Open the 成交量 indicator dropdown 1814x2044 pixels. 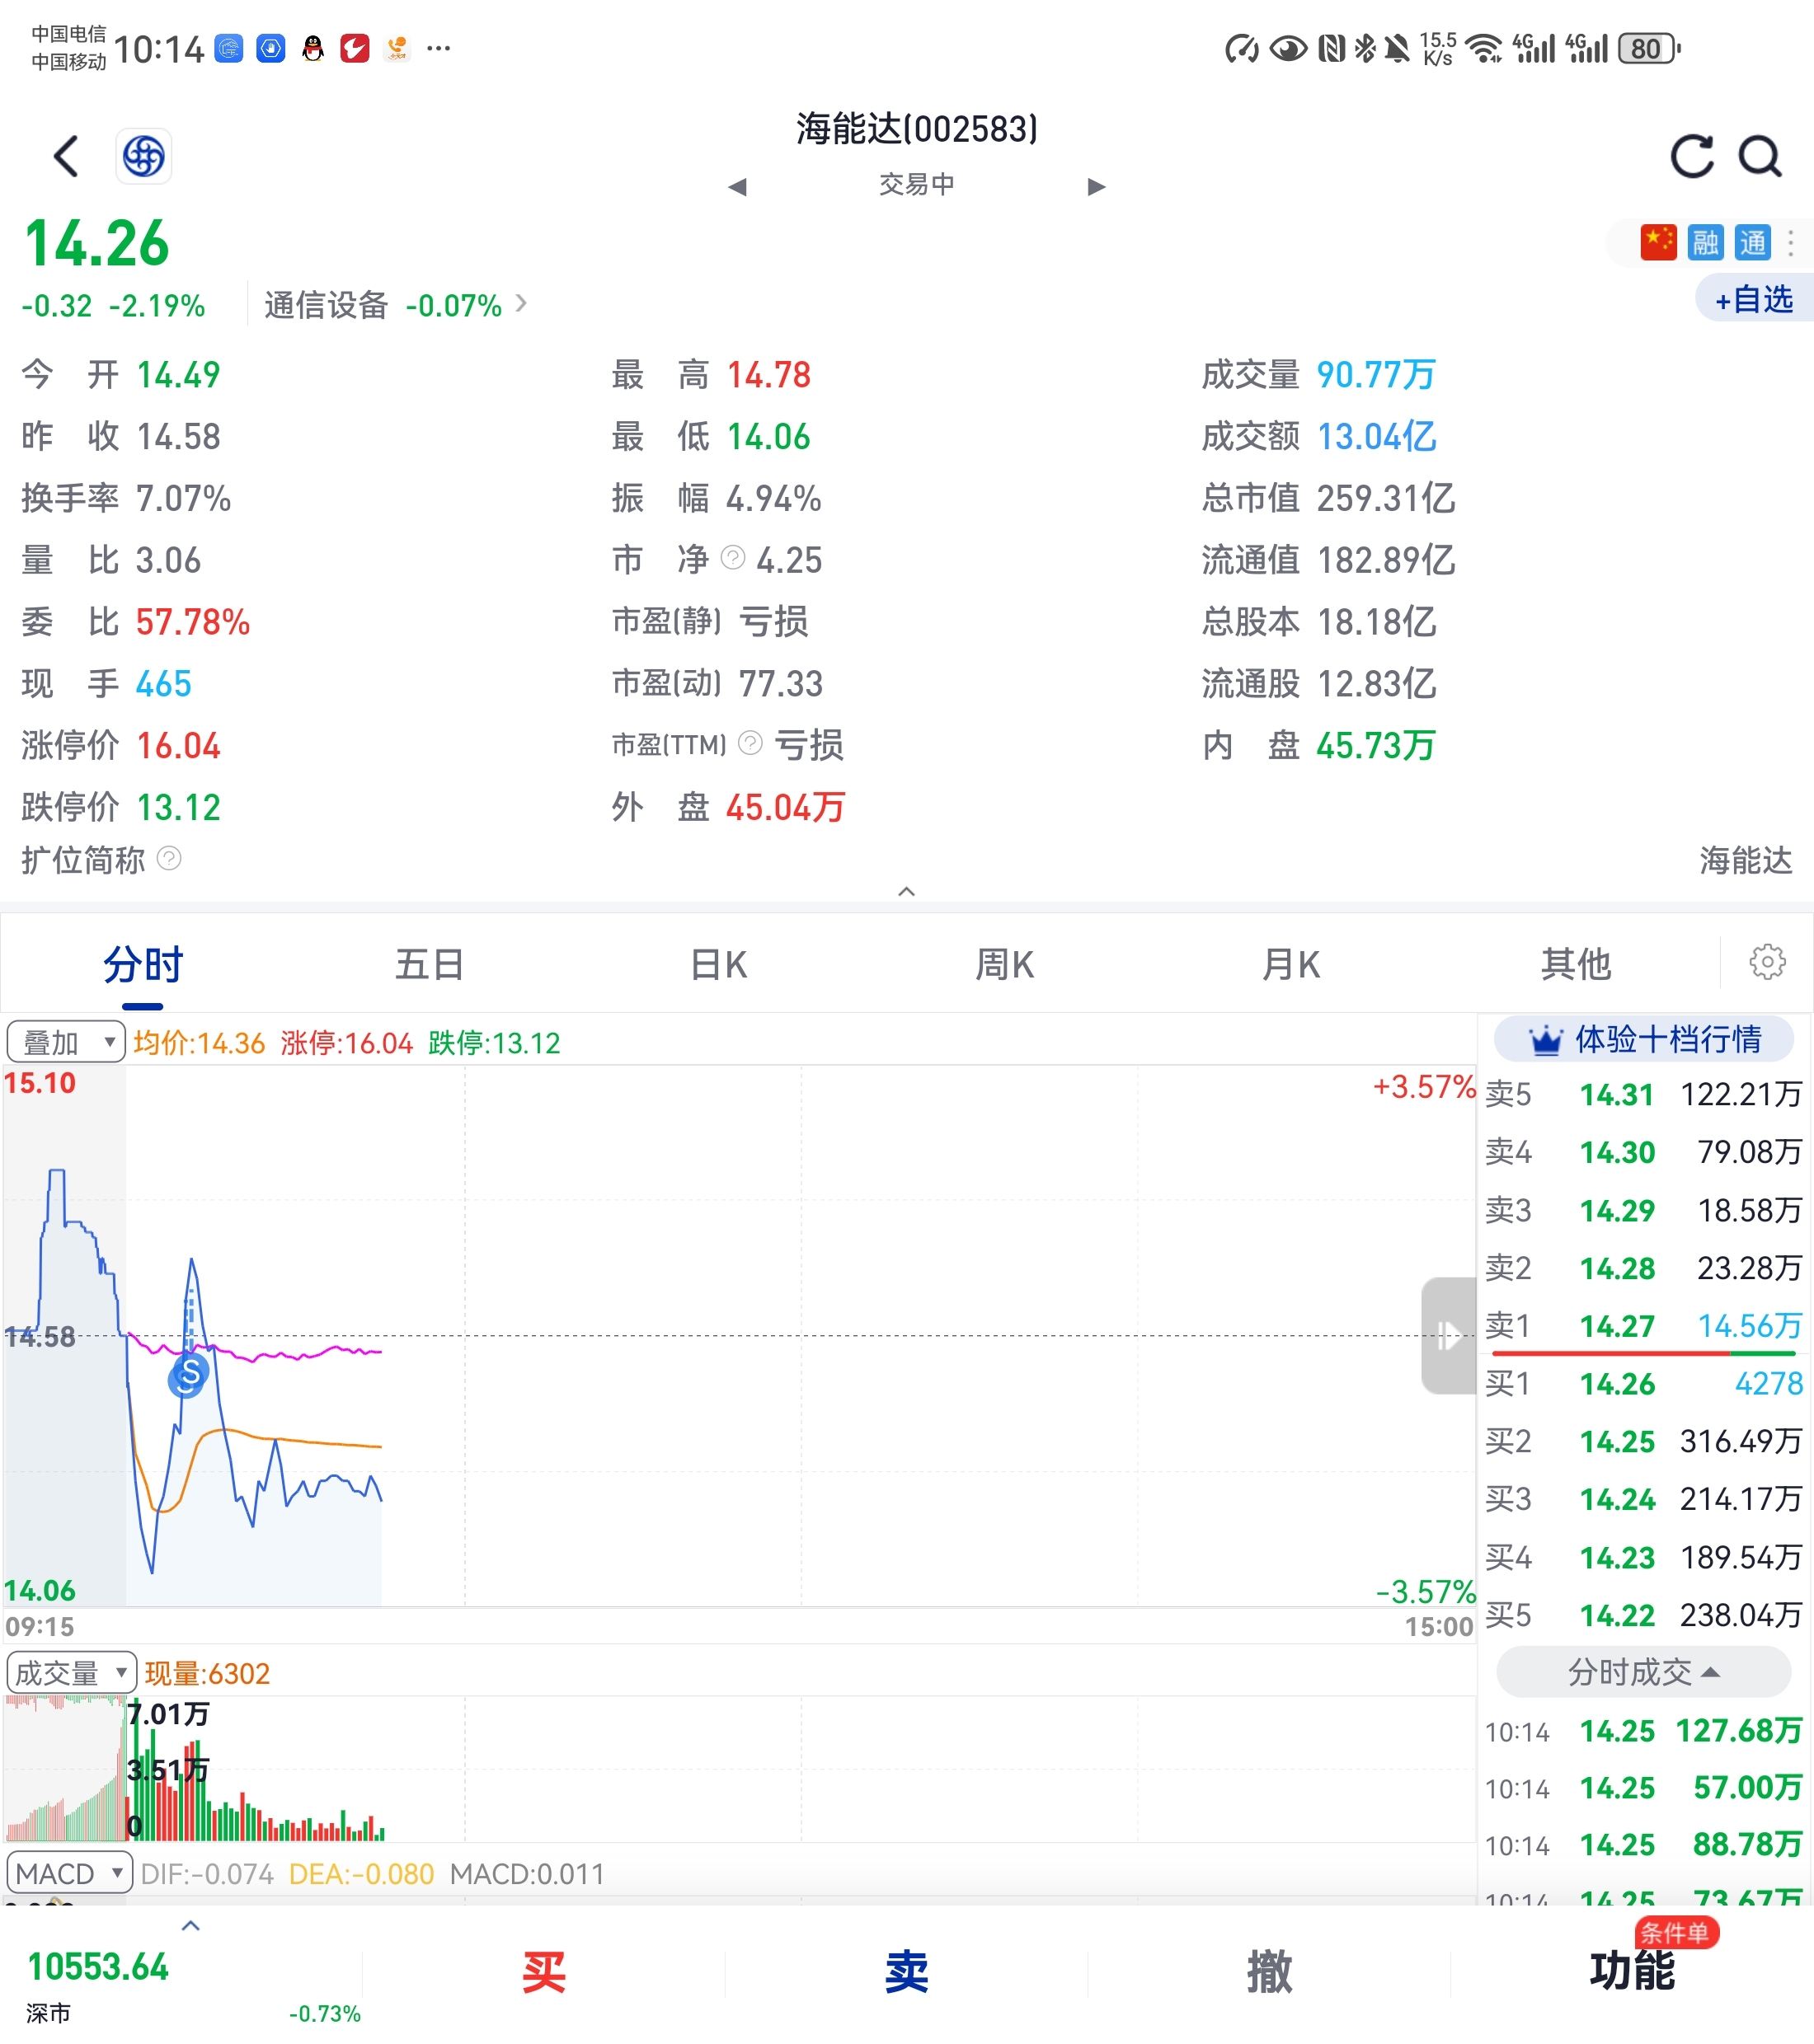point(71,1672)
